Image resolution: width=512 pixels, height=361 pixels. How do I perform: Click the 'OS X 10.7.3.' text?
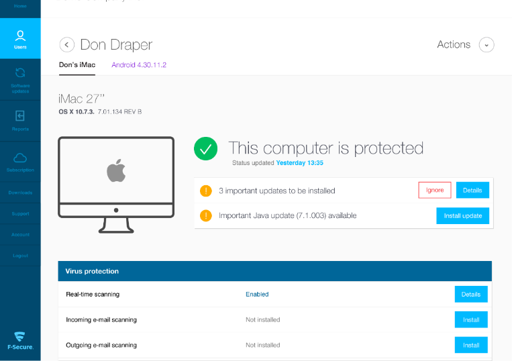[76, 111]
